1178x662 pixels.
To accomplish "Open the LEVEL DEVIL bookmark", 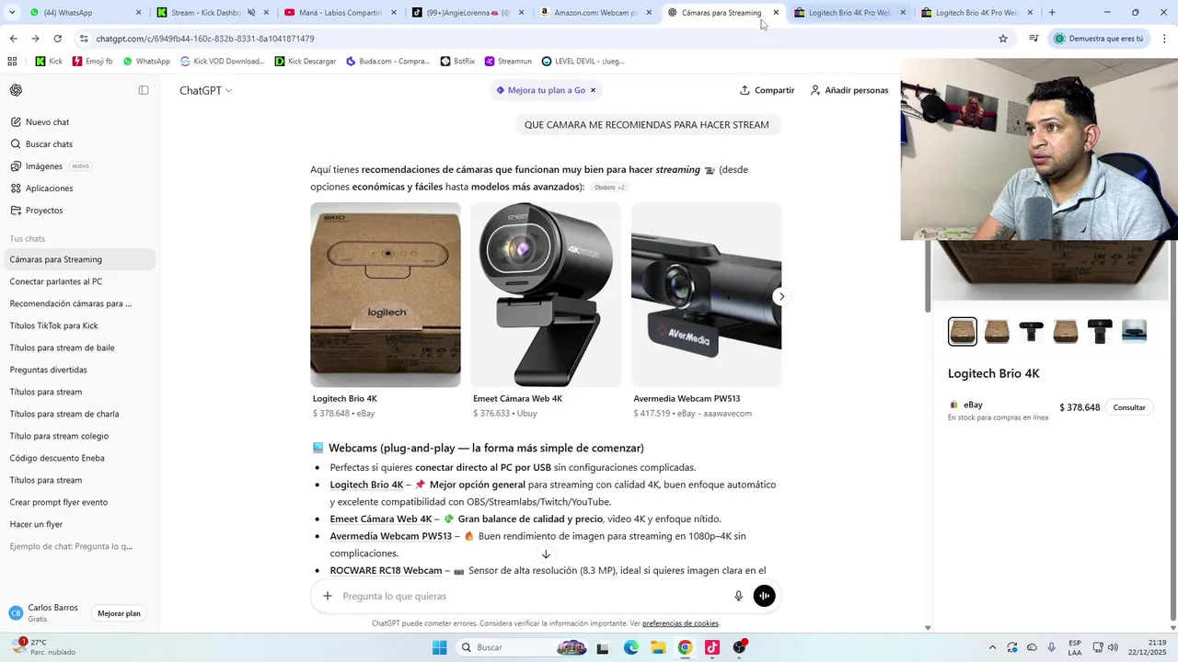I will click(x=583, y=62).
